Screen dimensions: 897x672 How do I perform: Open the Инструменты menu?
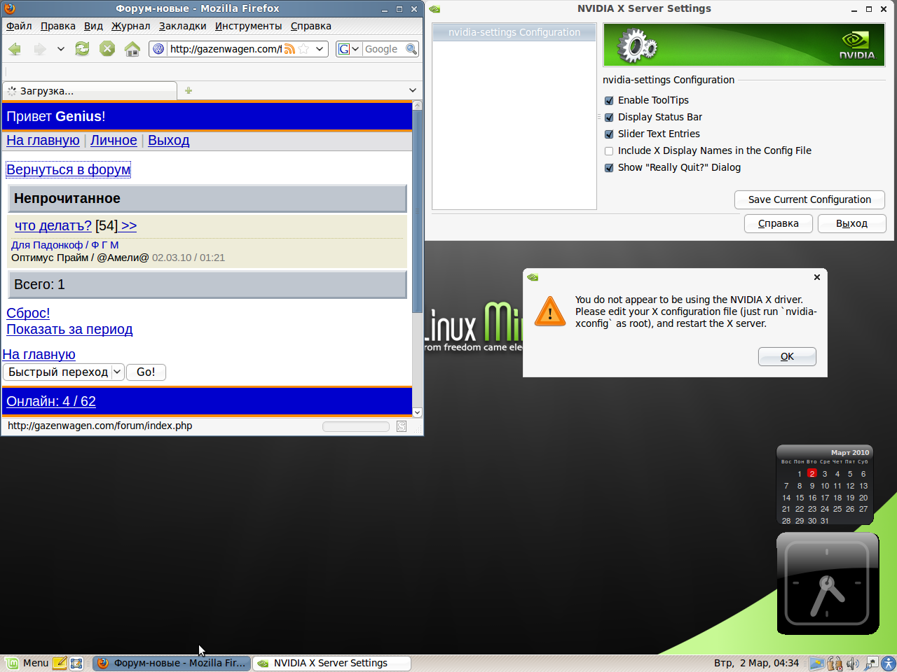point(248,26)
